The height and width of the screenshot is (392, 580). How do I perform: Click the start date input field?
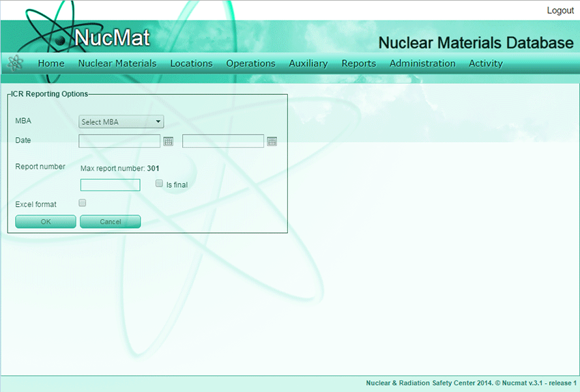(x=119, y=141)
